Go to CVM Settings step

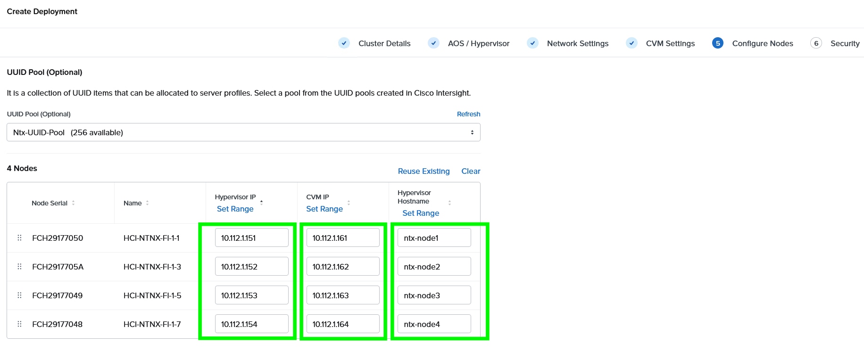tap(670, 43)
